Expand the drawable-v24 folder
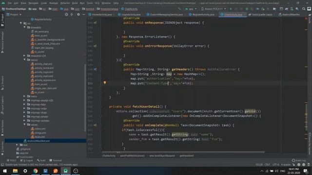 pos(25,56)
